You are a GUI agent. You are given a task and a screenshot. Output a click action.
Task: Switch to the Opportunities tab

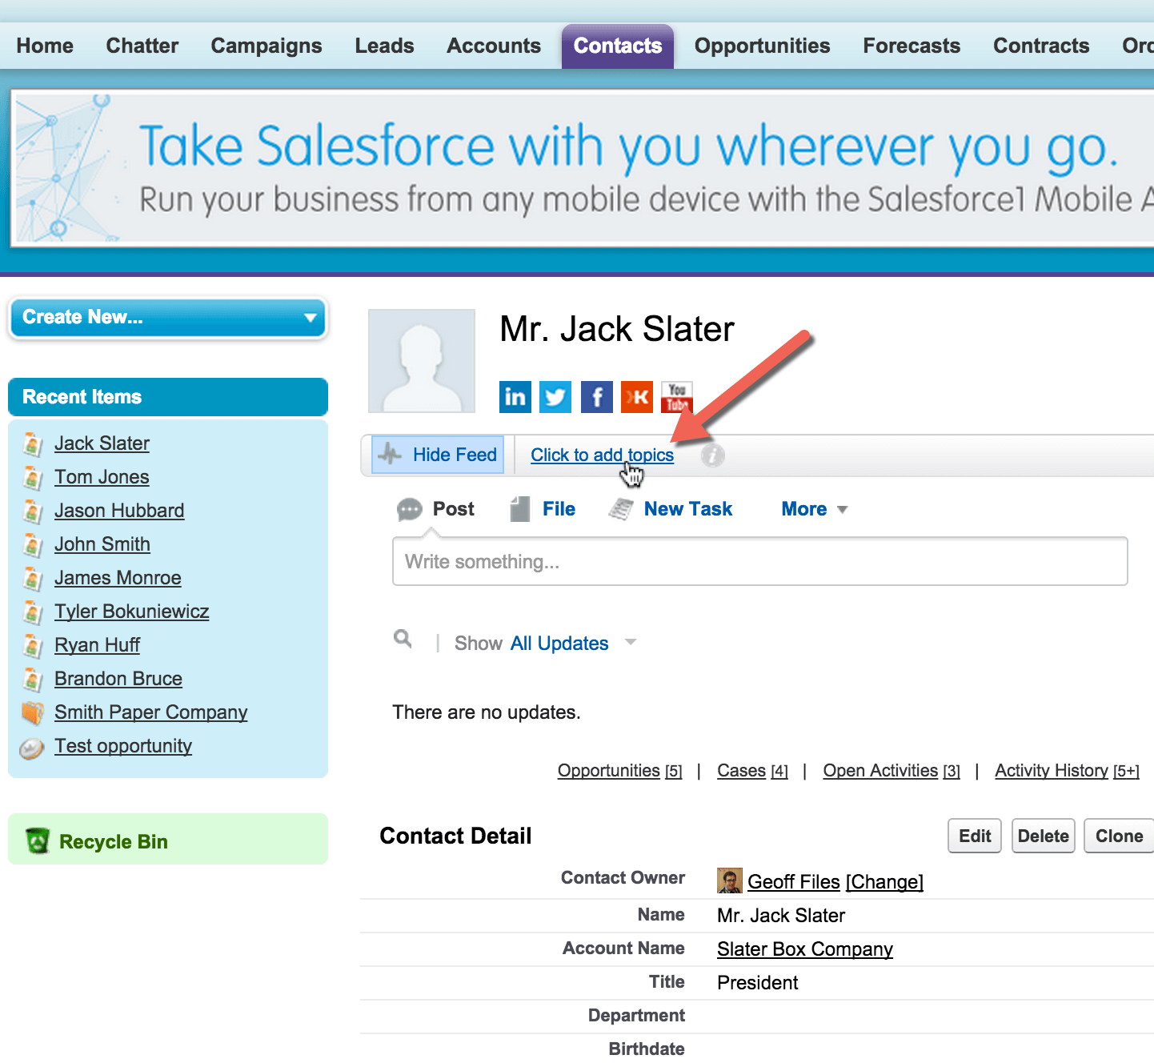point(761,46)
